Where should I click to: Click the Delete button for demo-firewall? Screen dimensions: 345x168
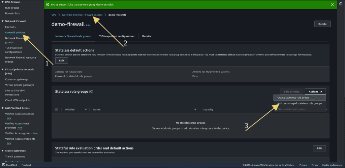[x=322, y=24]
